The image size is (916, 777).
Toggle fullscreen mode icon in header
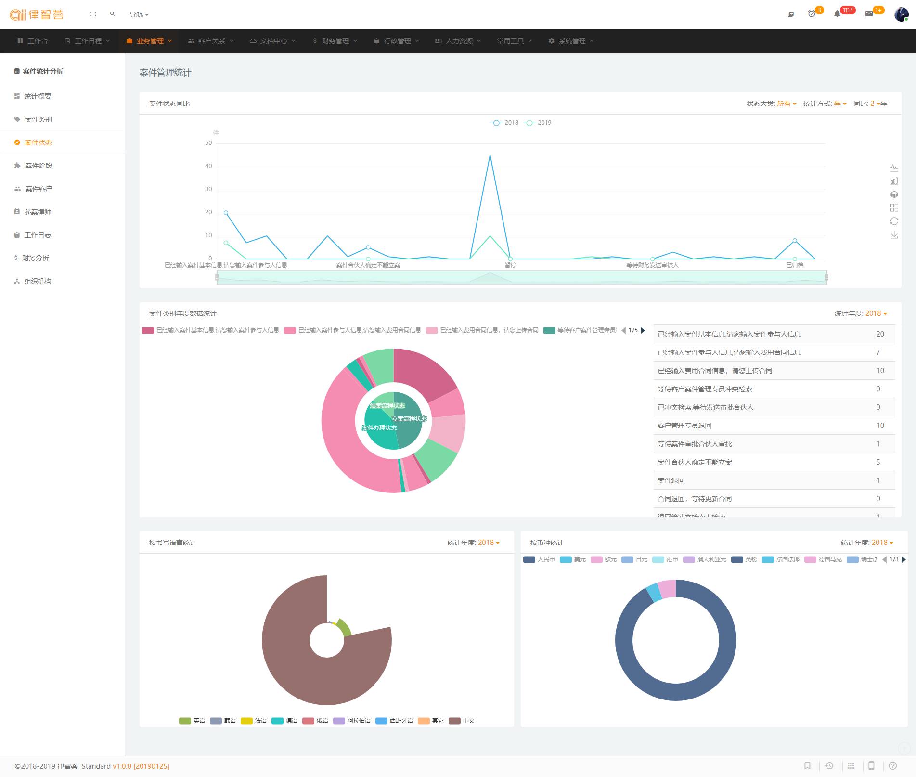click(93, 14)
